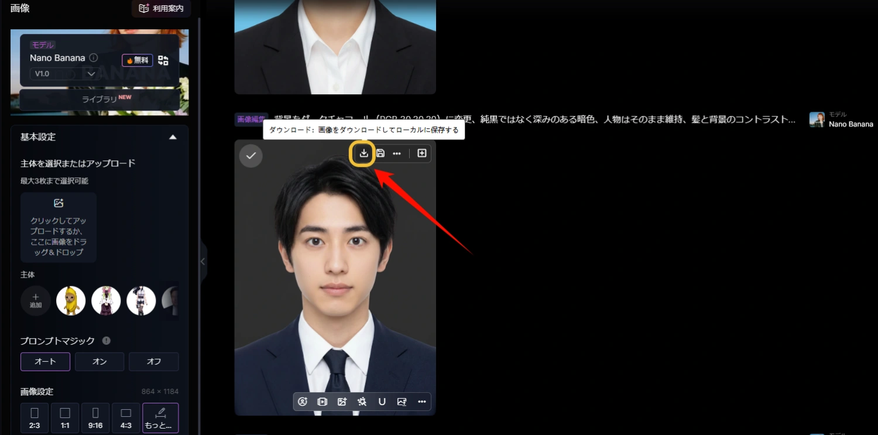Toggle the checkmark selection on the generated image

click(251, 156)
